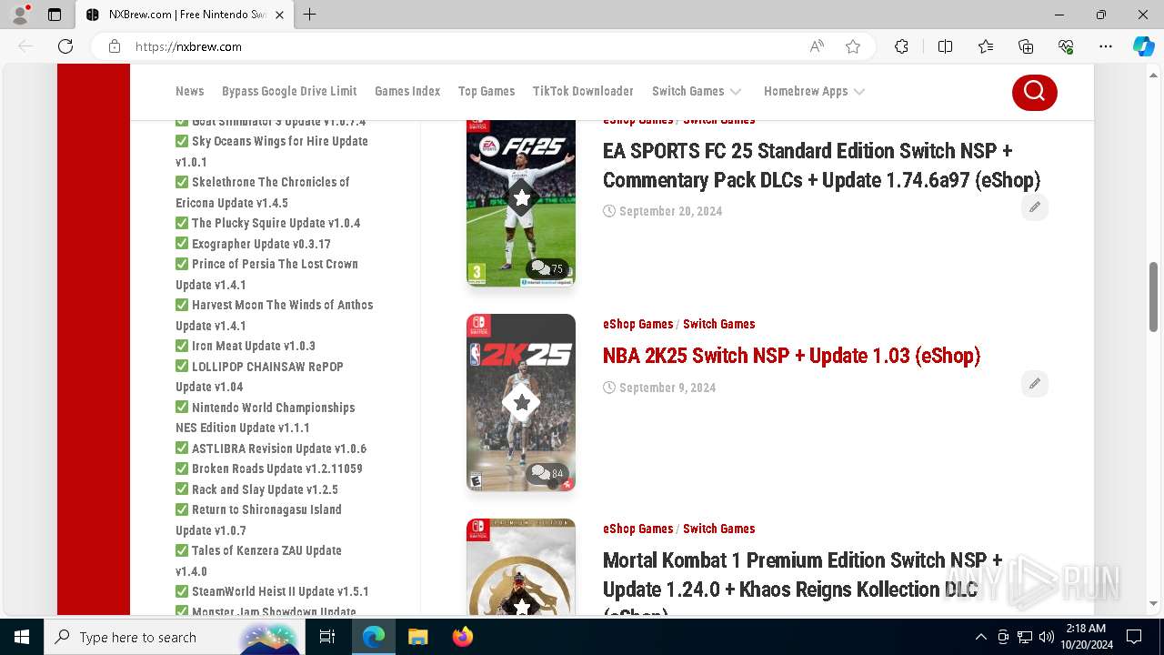
Task: Click the pencil edit icon beside NBA 2K25
Action: [1034, 384]
